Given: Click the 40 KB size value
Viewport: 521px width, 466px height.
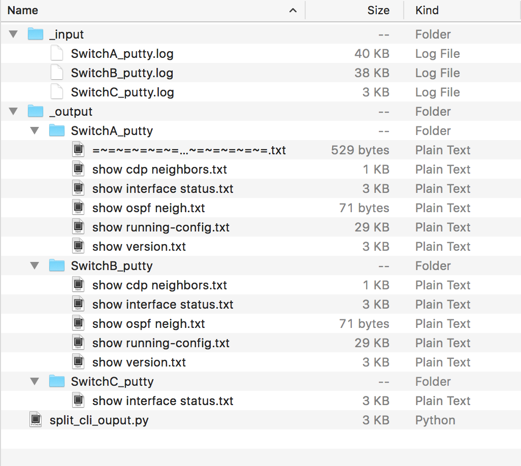Looking at the screenshot, I should [372, 53].
